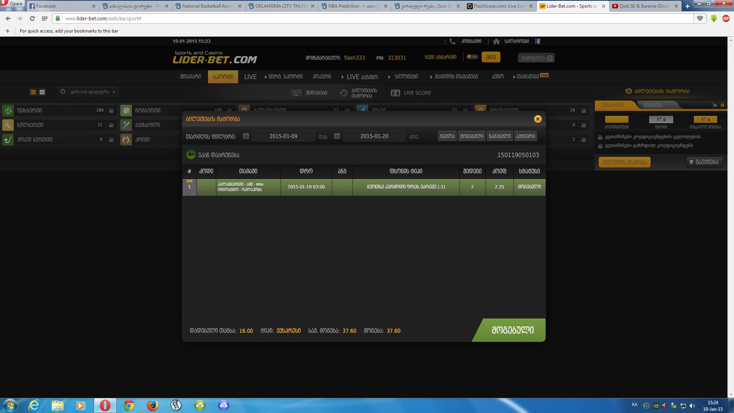Switch to grid view layout icon
The height and width of the screenshot is (413, 734).
coord(33,92)
